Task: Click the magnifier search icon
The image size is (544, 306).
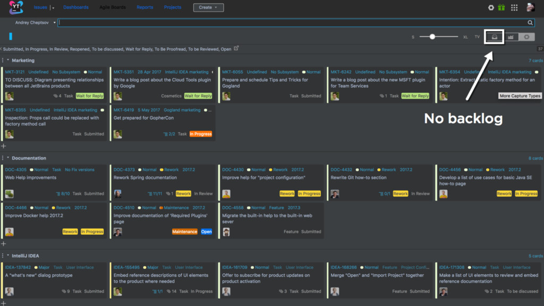Action: pyautogui.click(x=530, y=22)
